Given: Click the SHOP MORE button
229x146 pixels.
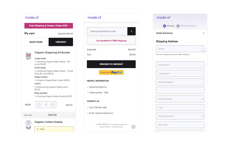Looking at the screenshot, I should (36, 42).
